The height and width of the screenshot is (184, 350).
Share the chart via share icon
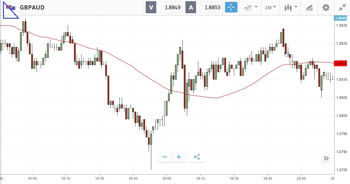tap(197, 157)
